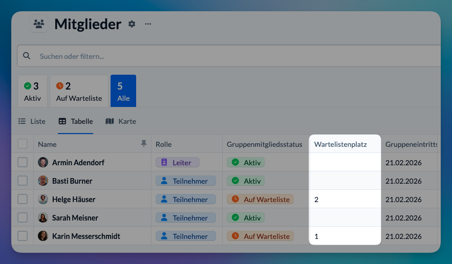Viewport: 452px width, 264px height.
Task: Click Helge Häuser's date 21.02.2026
Action: (403, 200)
